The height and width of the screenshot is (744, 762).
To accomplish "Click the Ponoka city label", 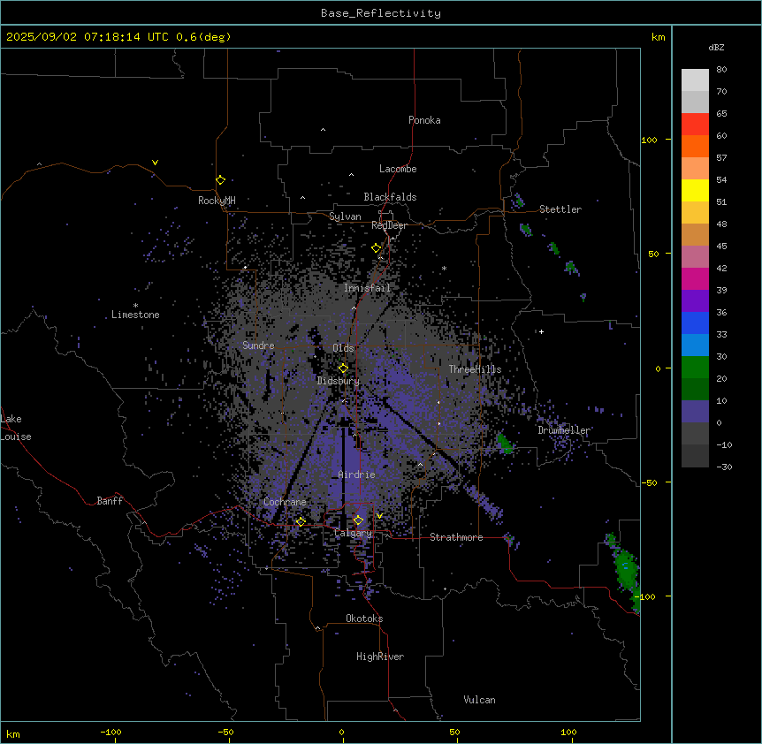I will (424, 120).
